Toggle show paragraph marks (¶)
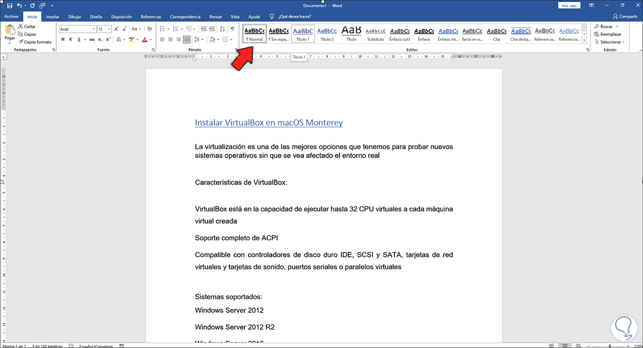643x348 pixels. [233, 29]
